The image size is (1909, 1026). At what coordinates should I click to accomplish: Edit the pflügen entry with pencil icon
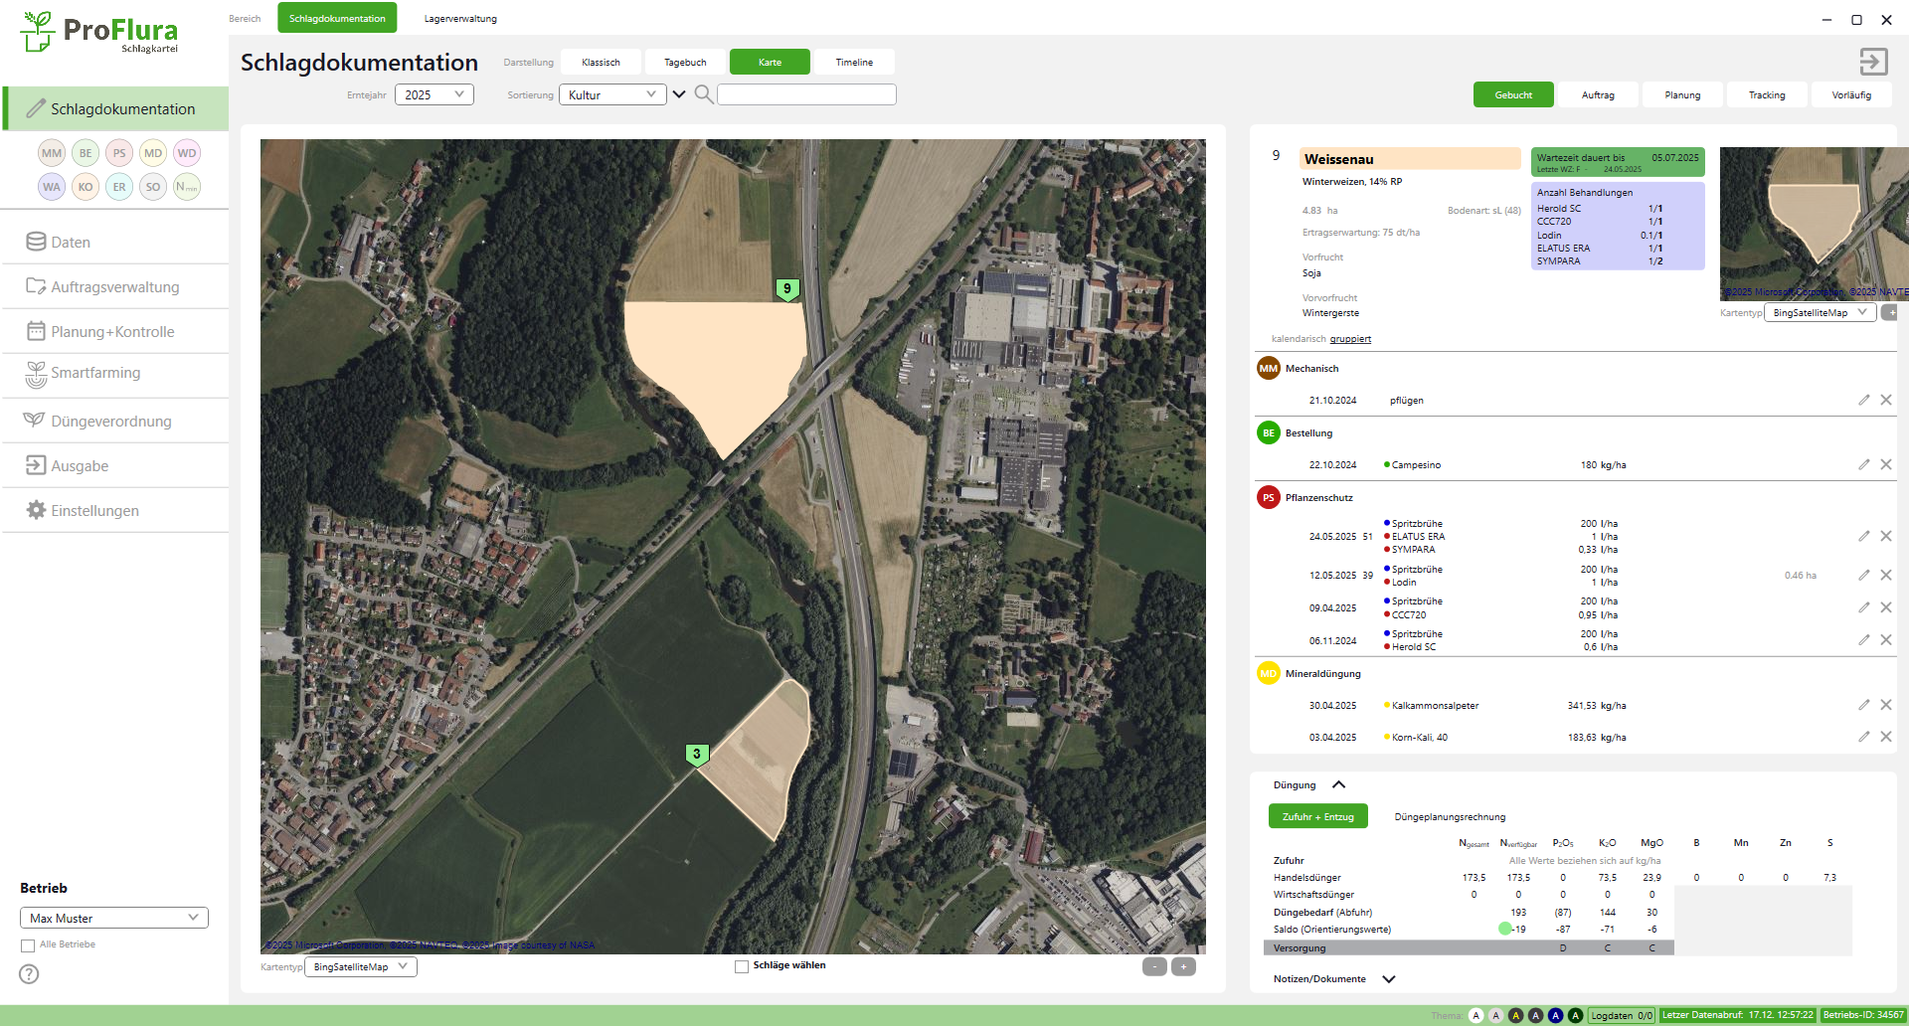1863,400
